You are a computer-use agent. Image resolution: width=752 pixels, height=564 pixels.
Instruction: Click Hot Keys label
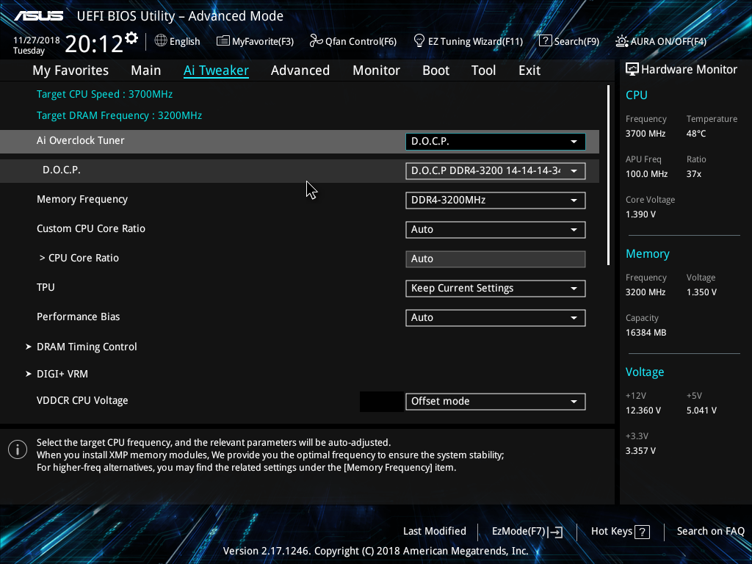[612, 531]
